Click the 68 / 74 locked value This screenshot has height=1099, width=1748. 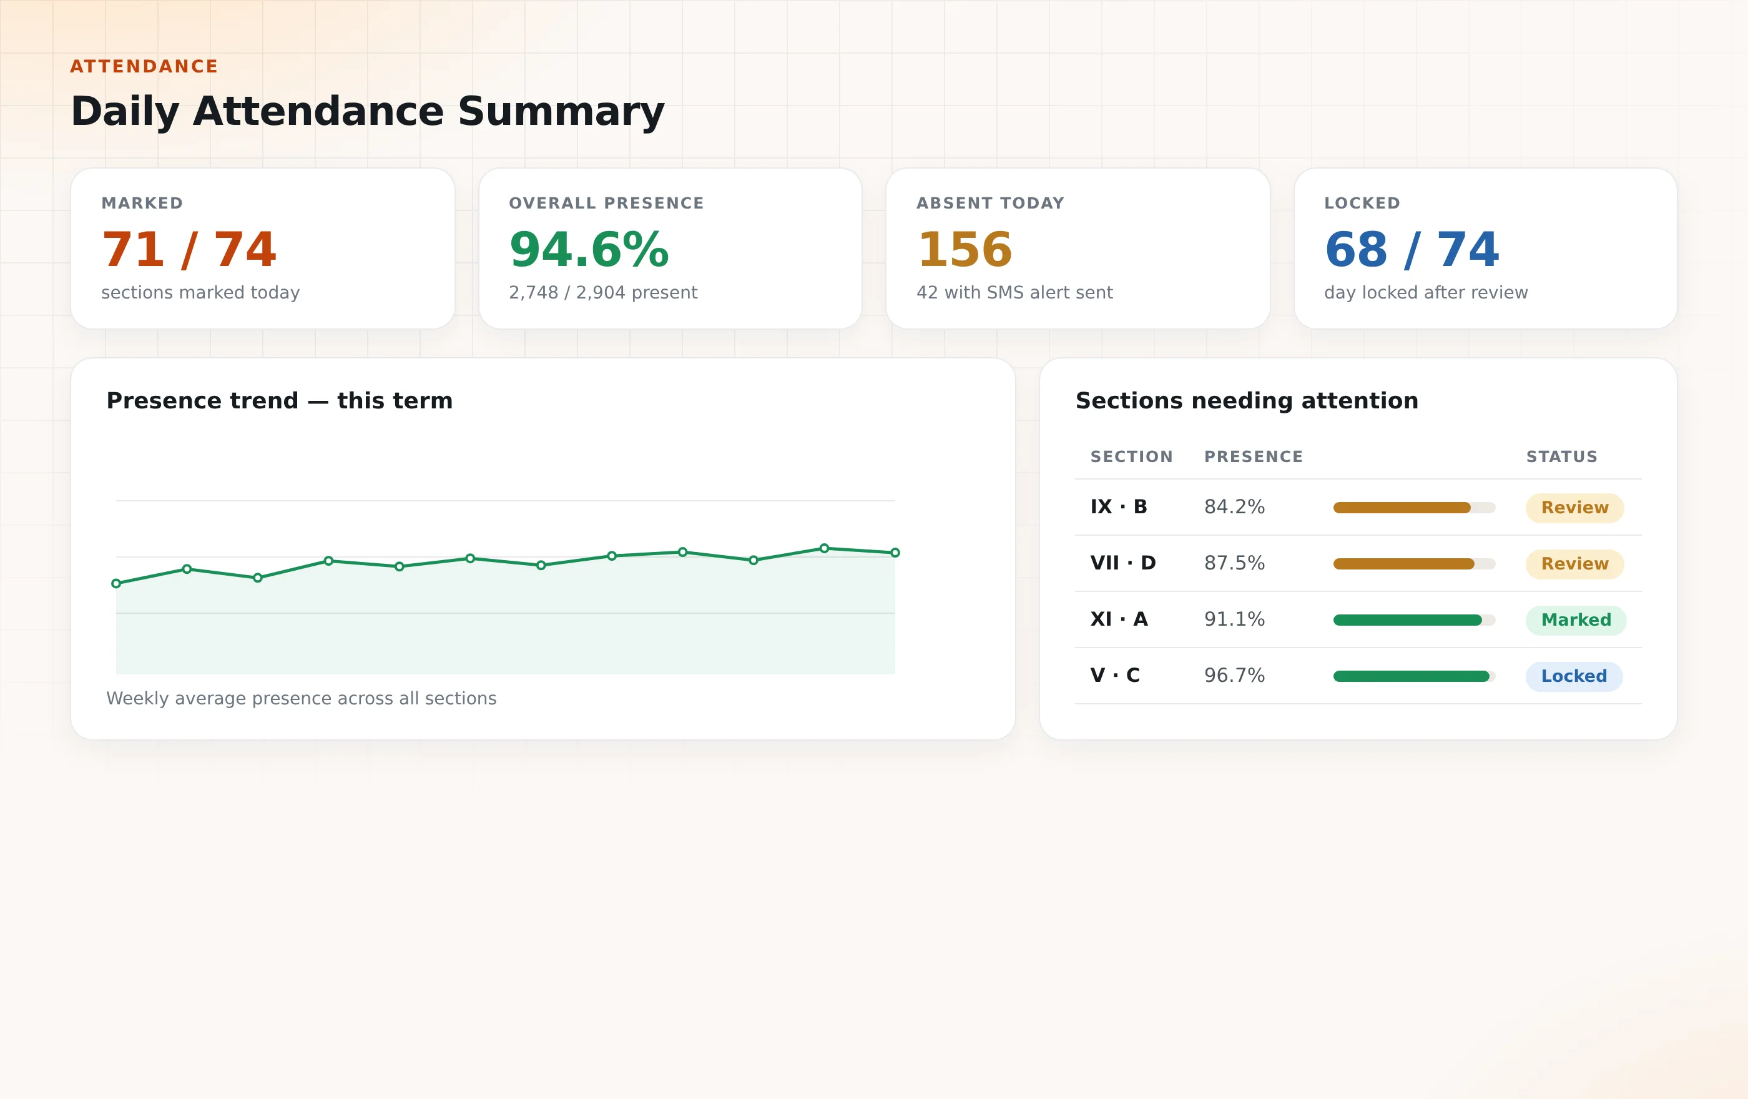coord(1412,250)
